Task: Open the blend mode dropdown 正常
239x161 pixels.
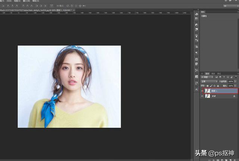Action: tap(209, 81)
